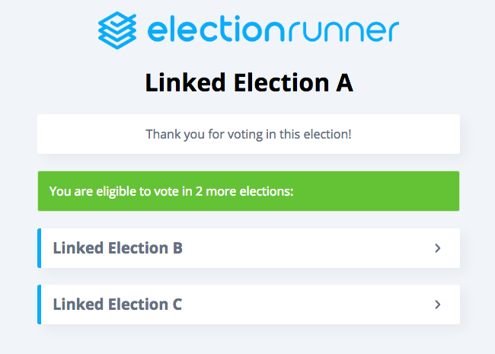Viewport: 495px width, 354px height.
Task: Click the 'runner' part of the logo wordmark
Action: click(x=340, y=31)
